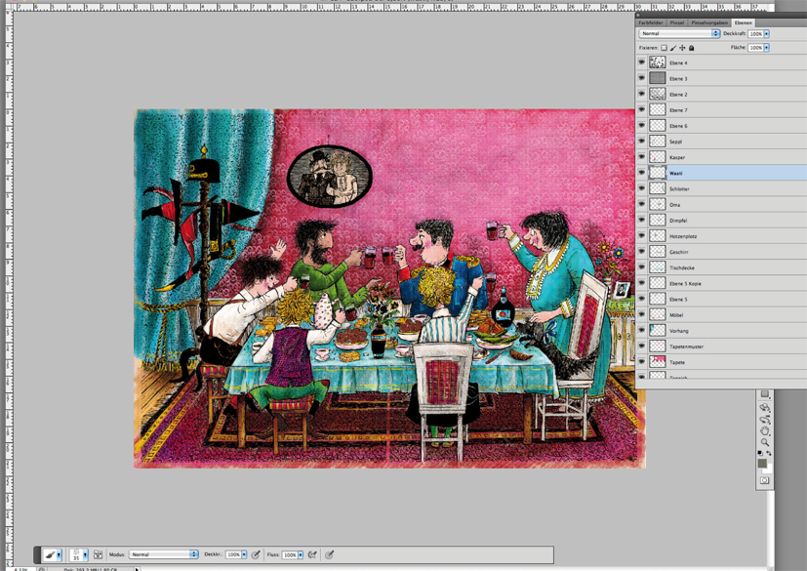Click the lock image pixels brush icon
This screenshot has height=571, width=807.
[673, 48]
